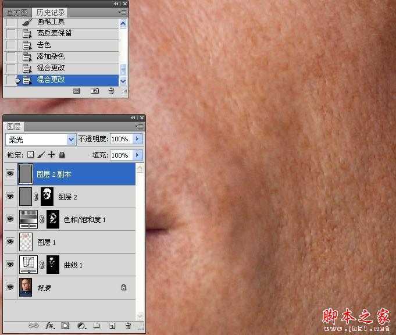Select the 图层 2 layer mask

pyautogui.click(x=47, y=197)
